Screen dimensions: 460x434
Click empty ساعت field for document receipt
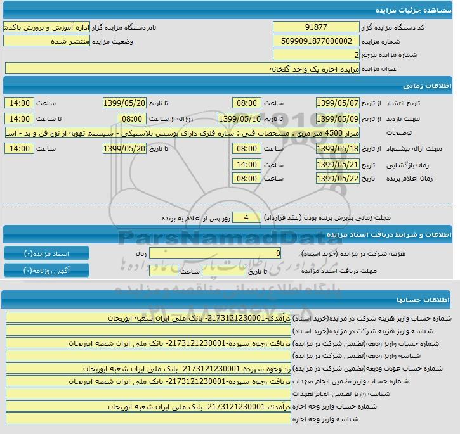[x=164, y=271]
